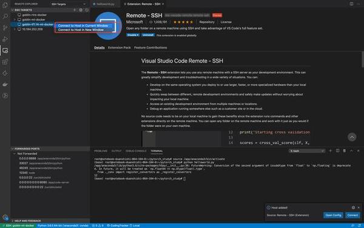Screen dimensions: 364x228
Task: Click the SSH remote indicator in status bar
Action: pos(18,226)
